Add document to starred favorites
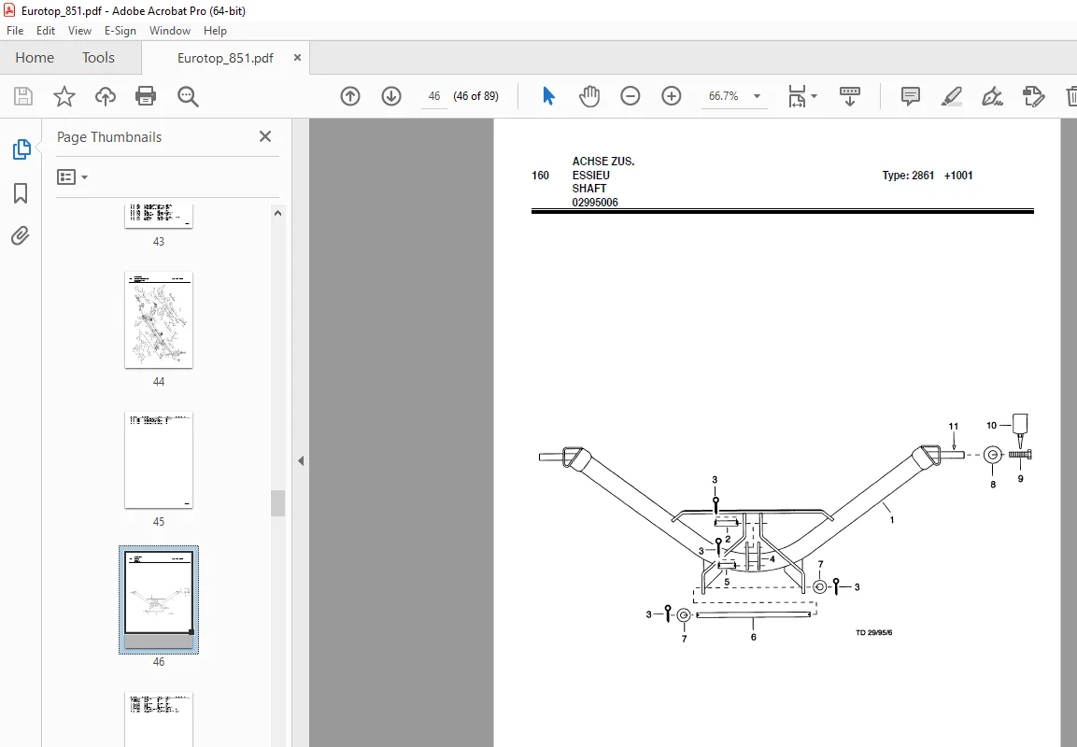Viewport: 1077px width, 747px height. pos(64,96)
